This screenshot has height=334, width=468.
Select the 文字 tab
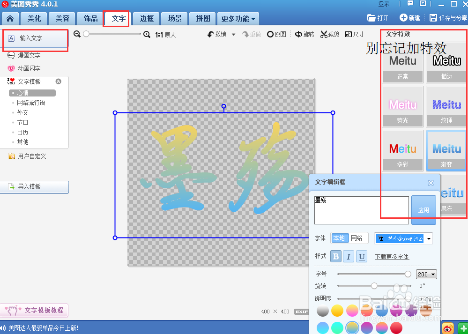[119, 19]
